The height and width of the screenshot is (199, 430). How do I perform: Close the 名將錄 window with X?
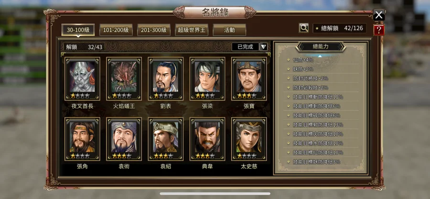[x=379, y=15]
